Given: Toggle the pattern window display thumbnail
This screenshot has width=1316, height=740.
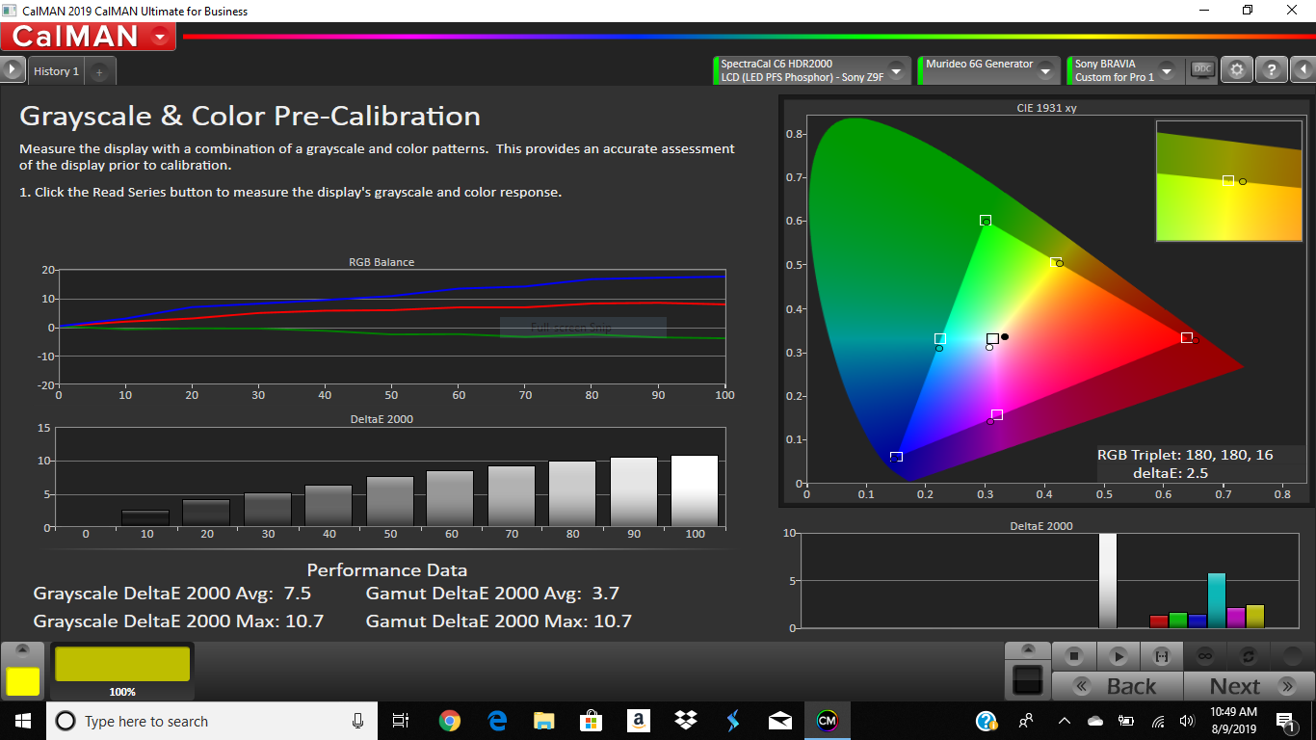Looking at the screenshot, I should 1028,679.
